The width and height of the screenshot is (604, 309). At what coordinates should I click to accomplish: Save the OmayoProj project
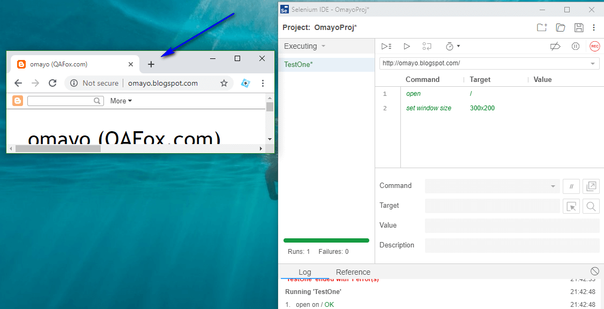tap(579, 27)
